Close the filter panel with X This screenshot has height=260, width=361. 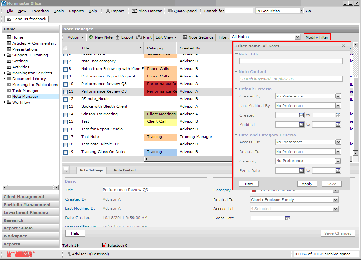[x=343, y=46]
